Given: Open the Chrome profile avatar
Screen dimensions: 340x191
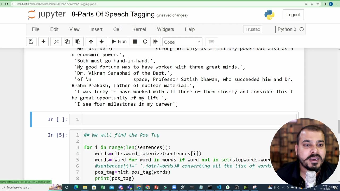Looking at the screenshot, I should 331,4.
